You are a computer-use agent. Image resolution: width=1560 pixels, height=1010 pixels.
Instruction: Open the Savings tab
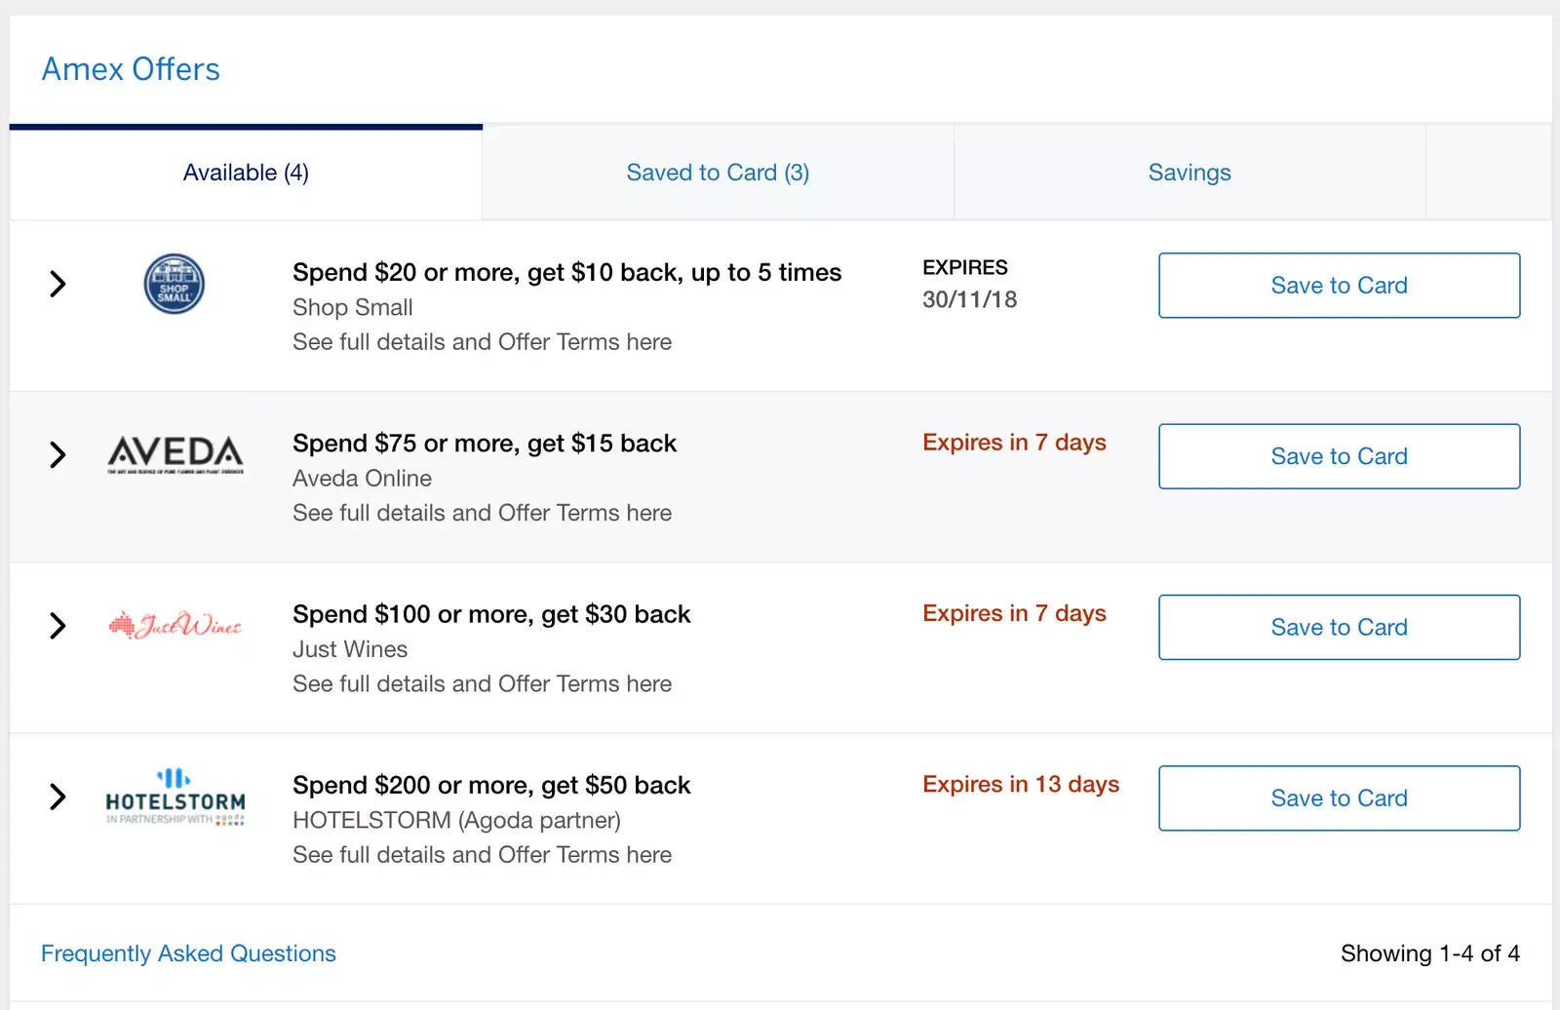1189,173
